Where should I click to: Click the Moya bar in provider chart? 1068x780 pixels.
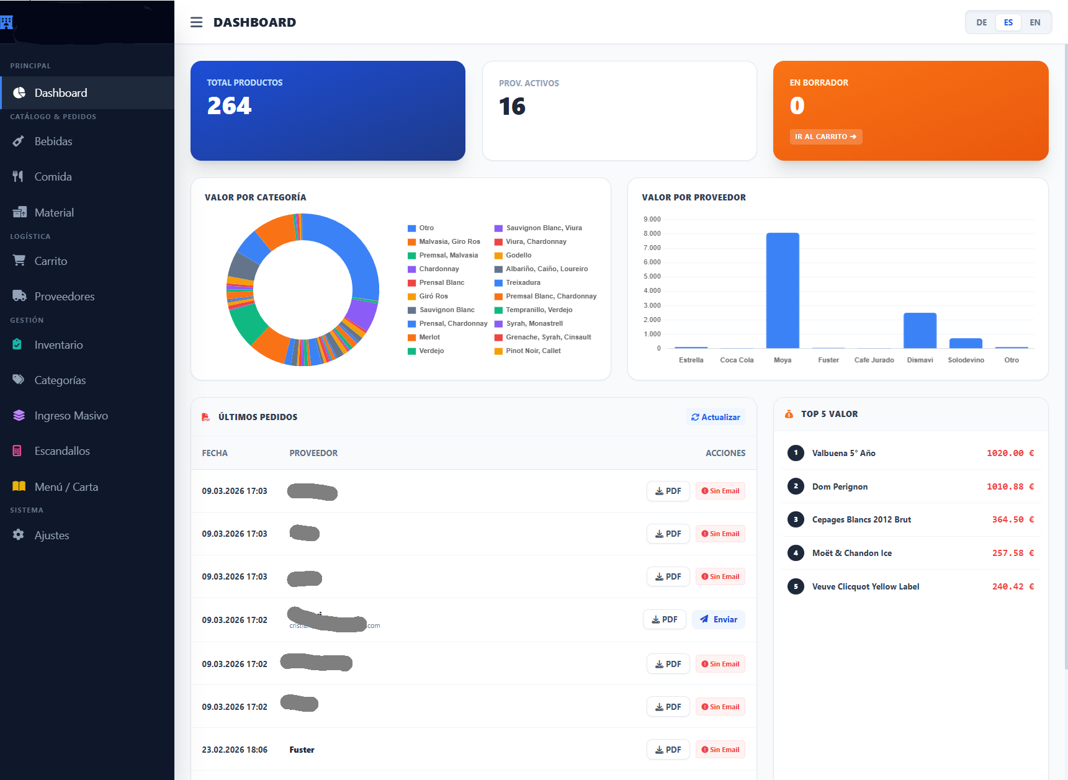click(x=783, y=290)
